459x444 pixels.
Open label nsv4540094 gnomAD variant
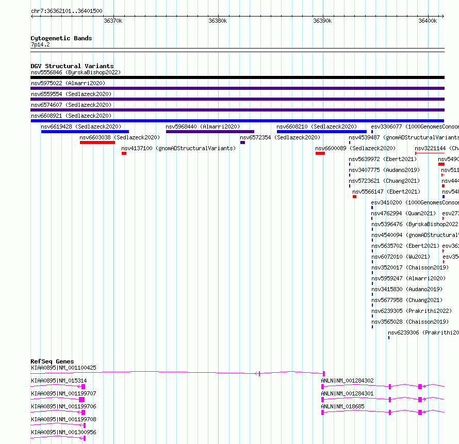(415, 235)
